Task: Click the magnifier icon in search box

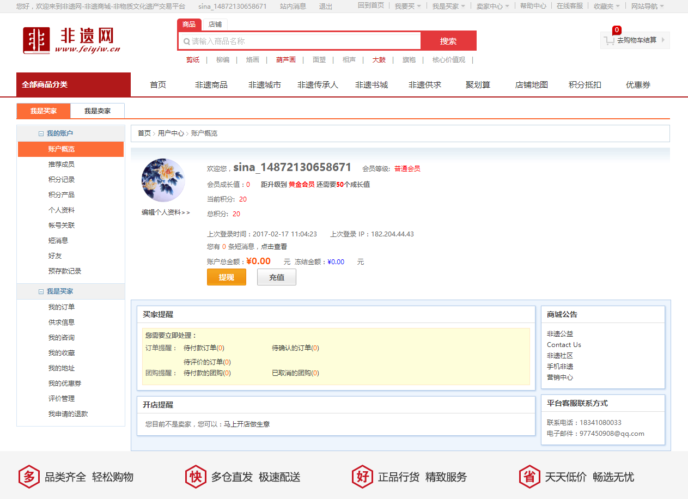Action: 186,41
